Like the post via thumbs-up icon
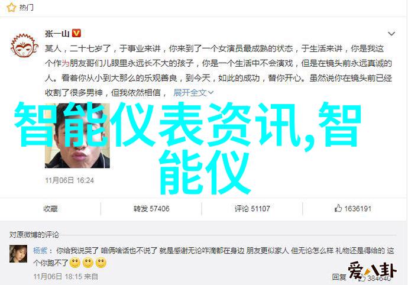This screenshot has height=285, width=408. (x=338, y=208)
